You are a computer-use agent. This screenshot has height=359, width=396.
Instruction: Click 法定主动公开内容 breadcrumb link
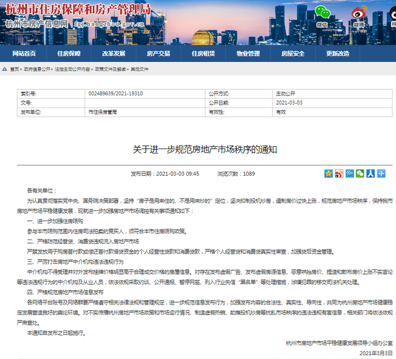pyautogui.click(x=72, y=69)
